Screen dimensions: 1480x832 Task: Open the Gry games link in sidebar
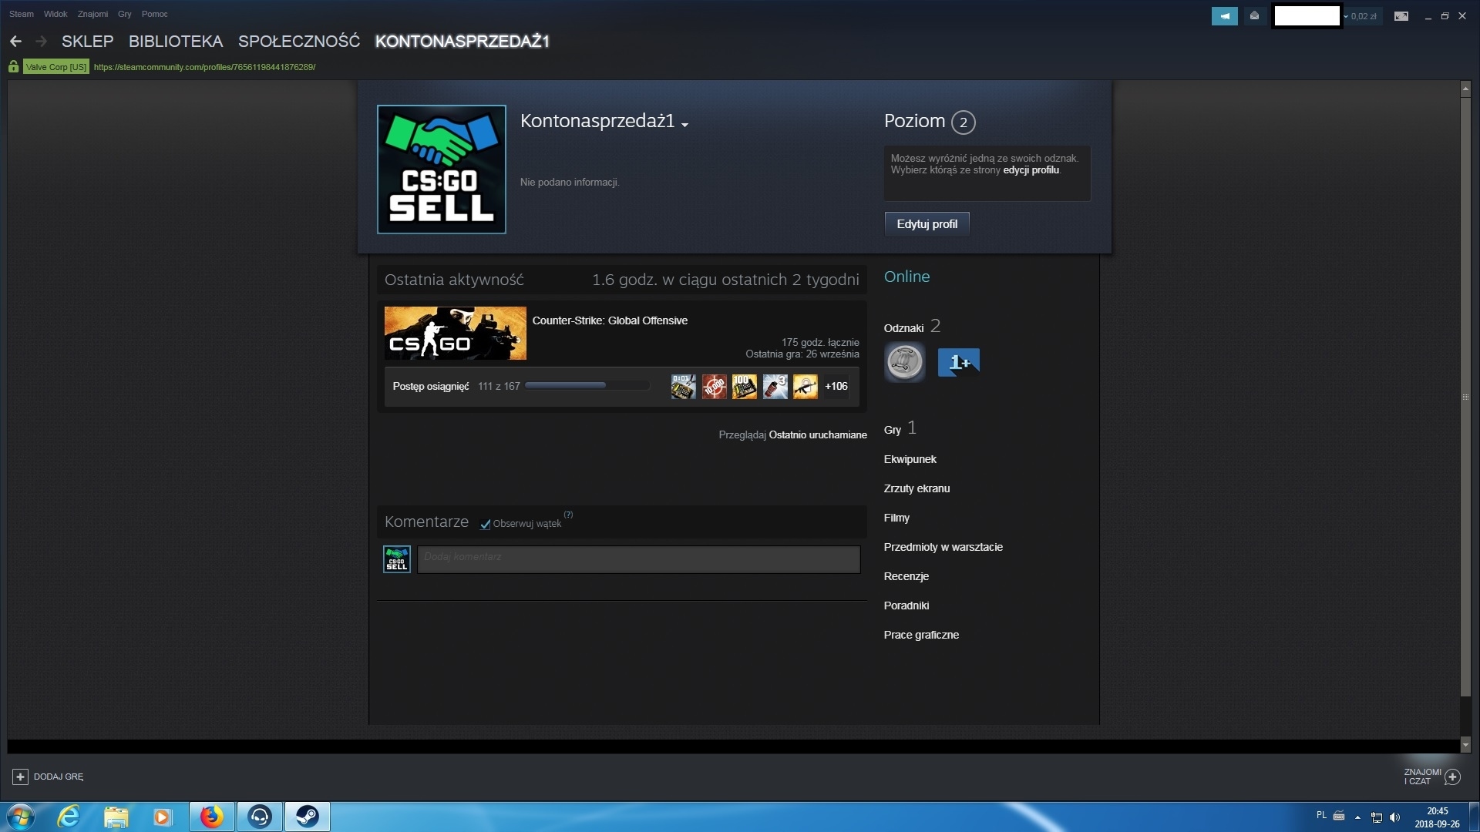tap(893, 430)
